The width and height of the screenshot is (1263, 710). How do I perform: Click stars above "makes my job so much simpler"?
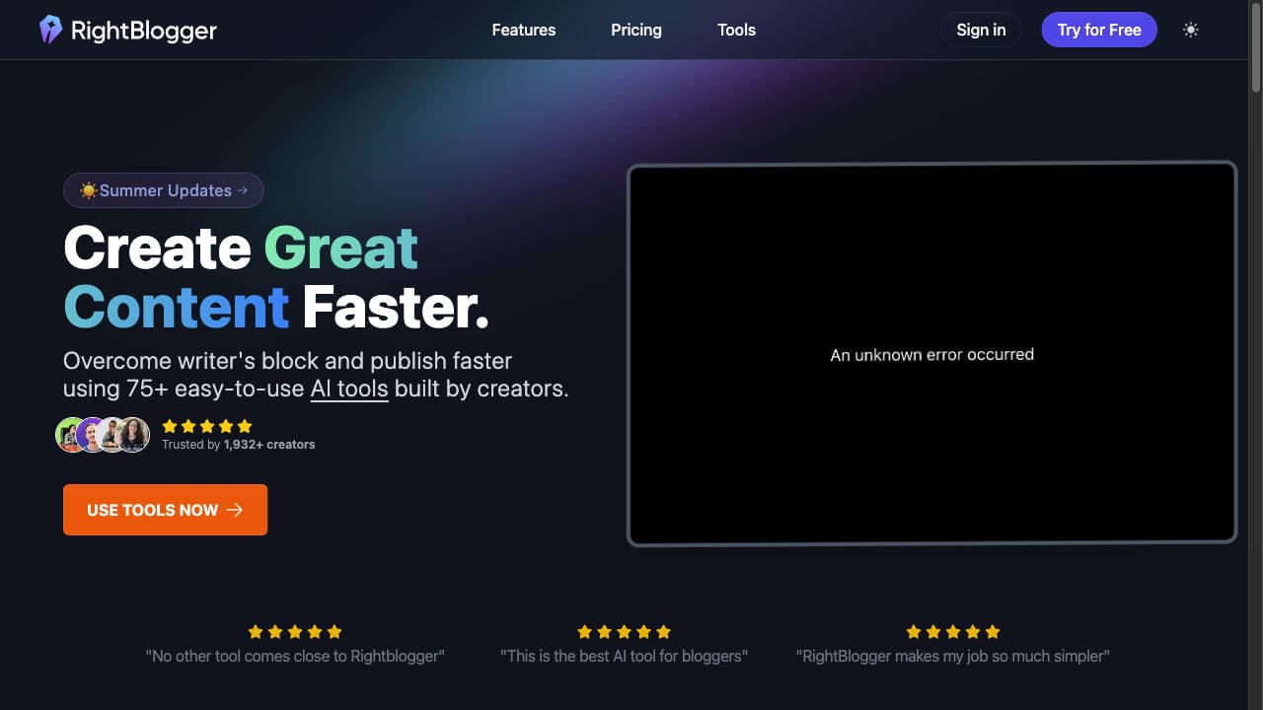point(953,631)
